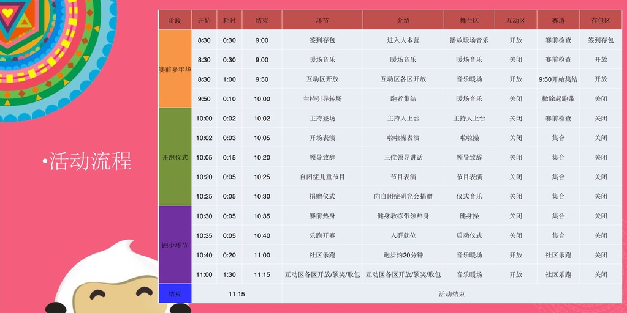Viewport: 627px width, 313px height.
Task: Select the 耗时 column header
Action: [229, 20]
